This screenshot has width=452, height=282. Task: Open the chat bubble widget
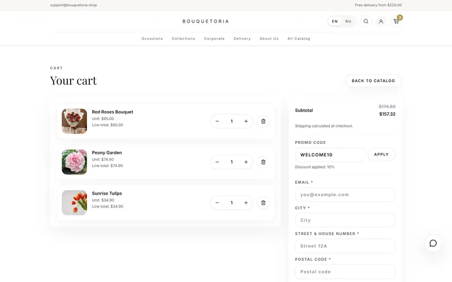433,243
